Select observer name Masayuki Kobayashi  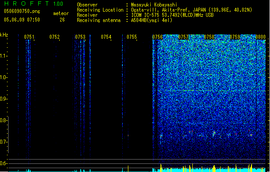point(154,5)
